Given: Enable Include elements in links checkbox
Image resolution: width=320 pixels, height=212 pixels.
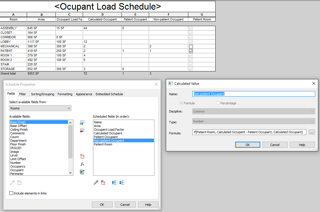Looking at the screenshot, I should [x=11, y=193].
